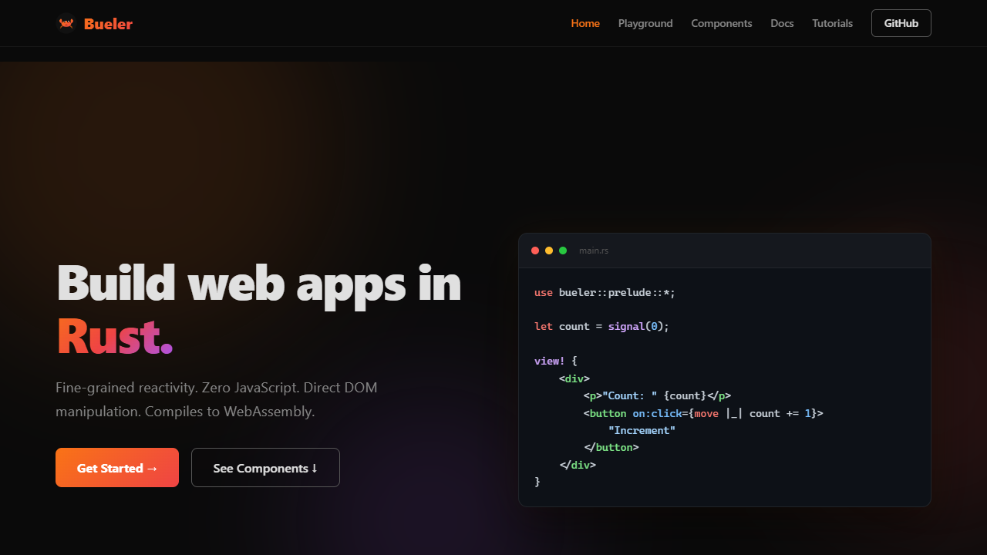Click the button on:click code line

click(703, 413)
